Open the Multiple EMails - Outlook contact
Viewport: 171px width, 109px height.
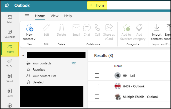click(x=140, y=97)
